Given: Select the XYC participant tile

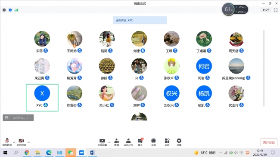Looking at the screenshot, I should [x=42, y=98].
